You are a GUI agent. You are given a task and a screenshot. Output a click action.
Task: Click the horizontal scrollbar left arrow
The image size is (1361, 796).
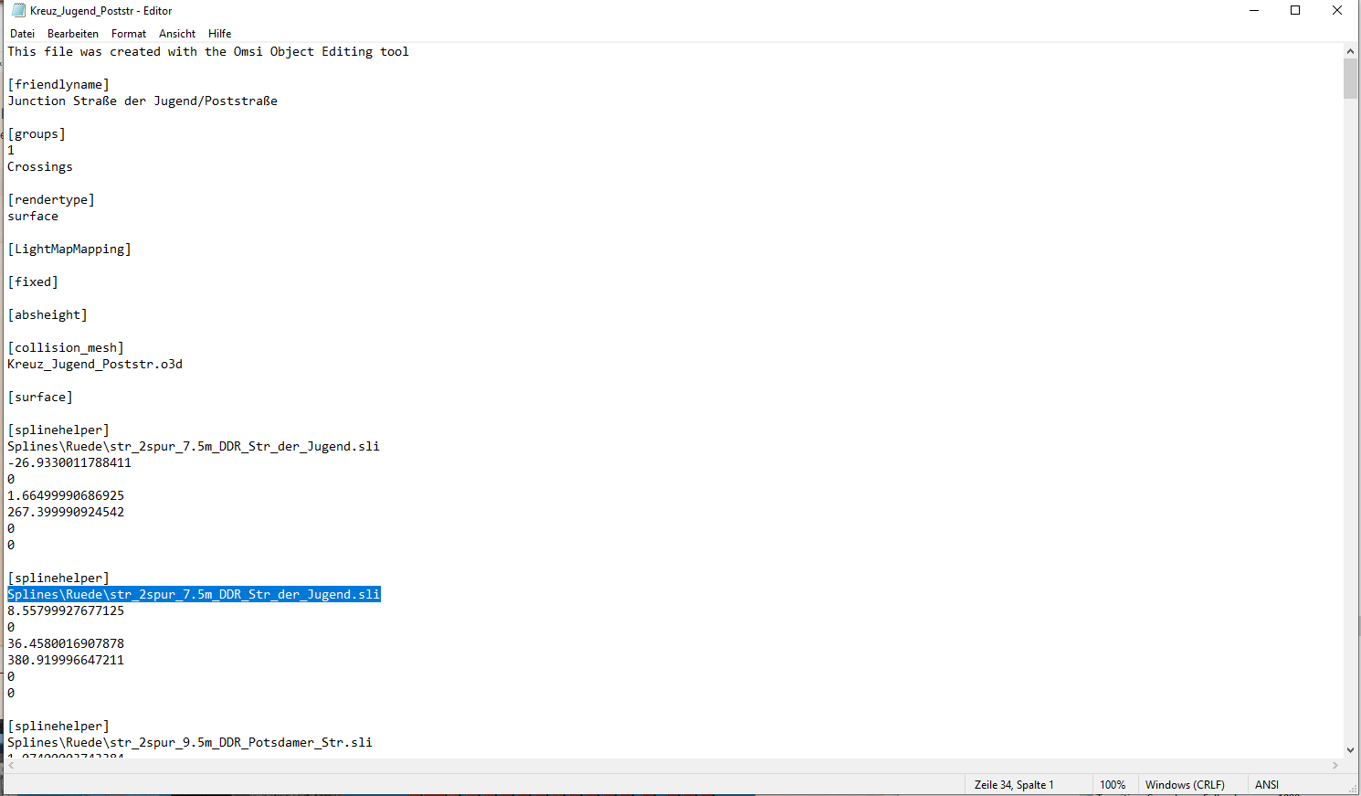coord(11,766)
